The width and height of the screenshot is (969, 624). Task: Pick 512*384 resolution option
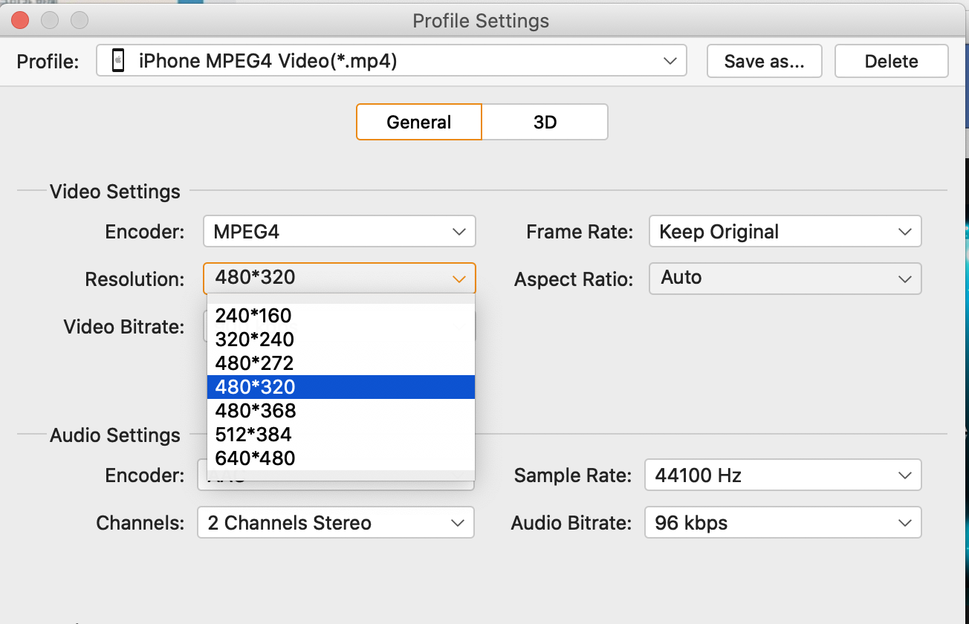coord(341,435)
